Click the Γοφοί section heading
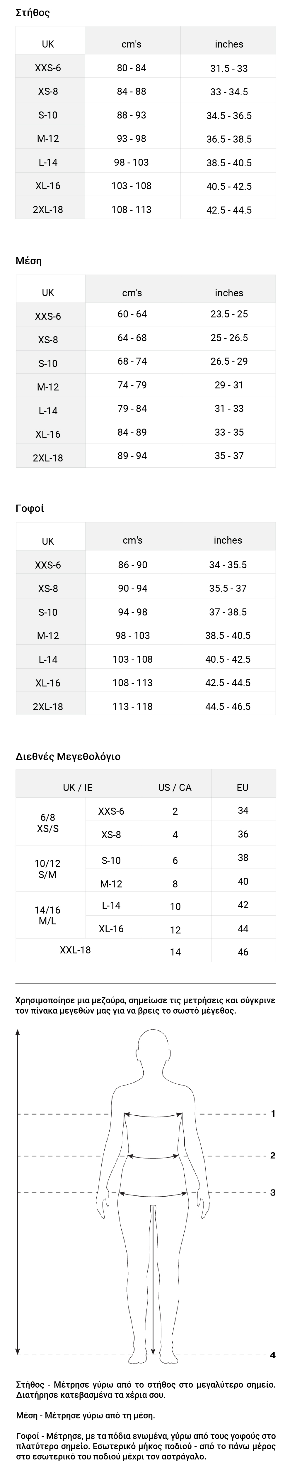The height and width of the screenshot is (1480, 302). (30, 508)
